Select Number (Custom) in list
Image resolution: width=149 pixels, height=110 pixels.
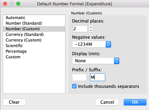(34, 29)
